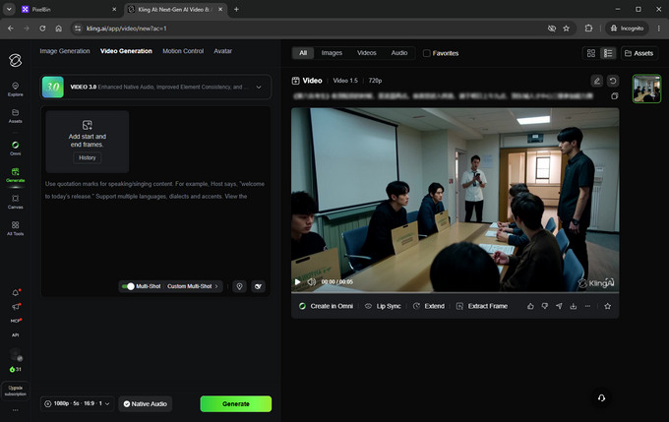The image size is (669, 422).
Task: Click Create in Omni
Action: coord(326,306)
